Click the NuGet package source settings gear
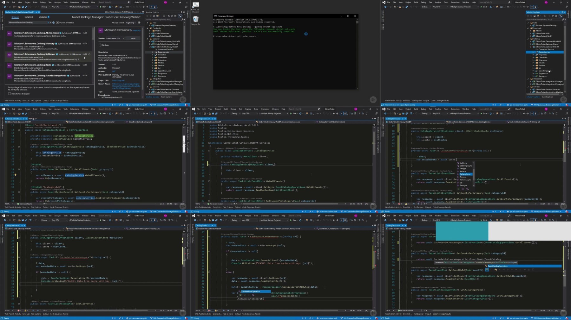This screenshot has width=571, height=320. click(139, 22)
